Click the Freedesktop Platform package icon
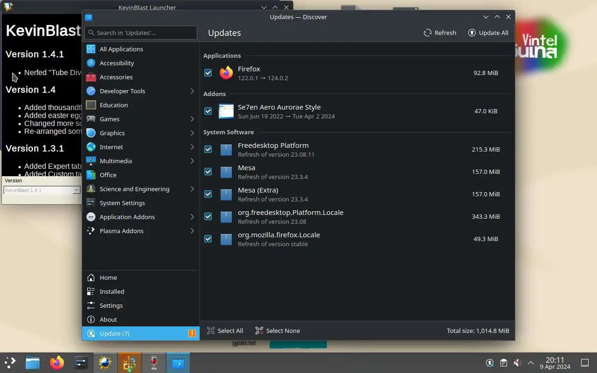This screenshot has width=597, height=373. [226, 149]
